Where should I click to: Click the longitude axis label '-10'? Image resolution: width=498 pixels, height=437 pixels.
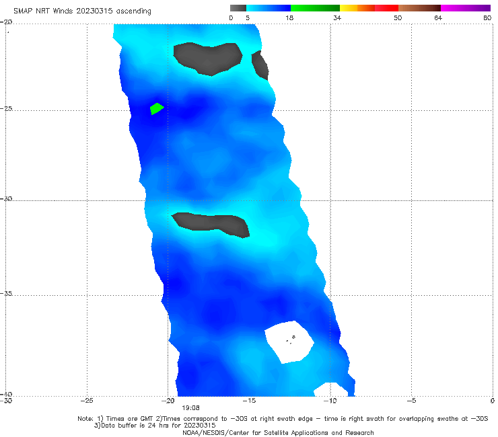(x=330, y=401)
